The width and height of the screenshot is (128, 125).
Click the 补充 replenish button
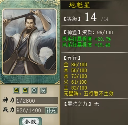click(51, 110)
